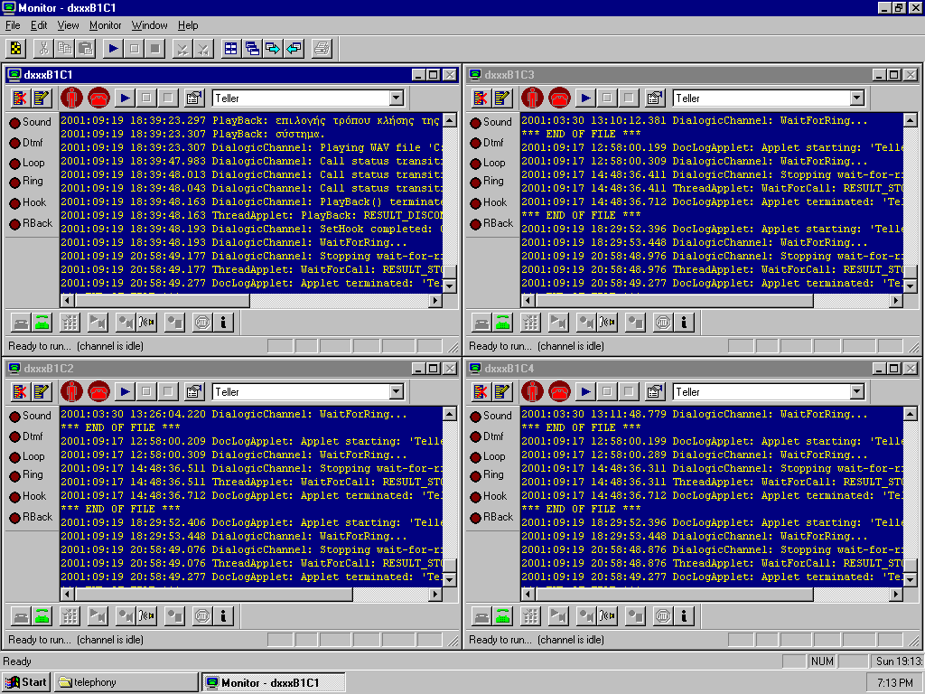Toggle the Hook indicator in dxxxB1C3
Viewport: 925px width, 694px height.
476,202
